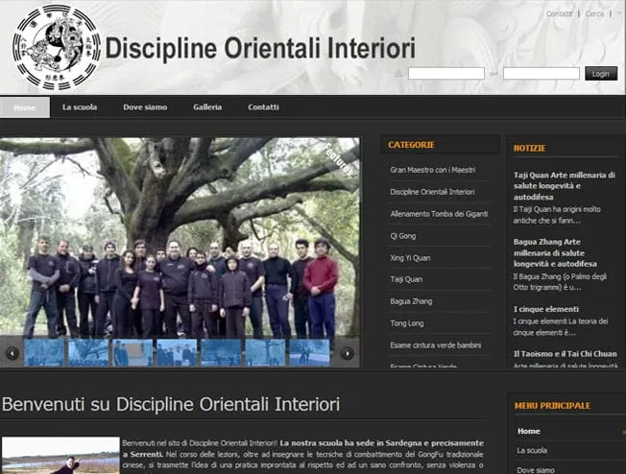Viewport: 626px width, 474px height.
Task: Open Galleria in navigation bar
Action: point(207,107)
